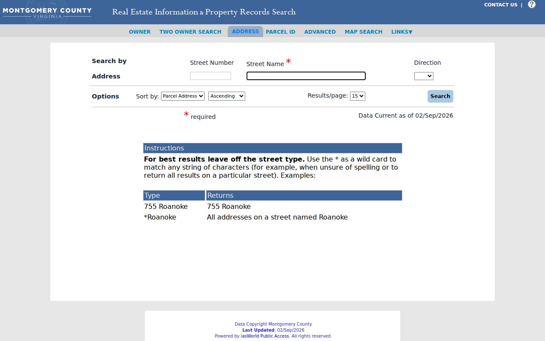Open the Sort by Parcel Address dropdown

[183, 96]
